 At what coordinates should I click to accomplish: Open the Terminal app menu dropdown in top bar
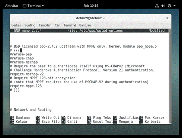tap(33, 6)
